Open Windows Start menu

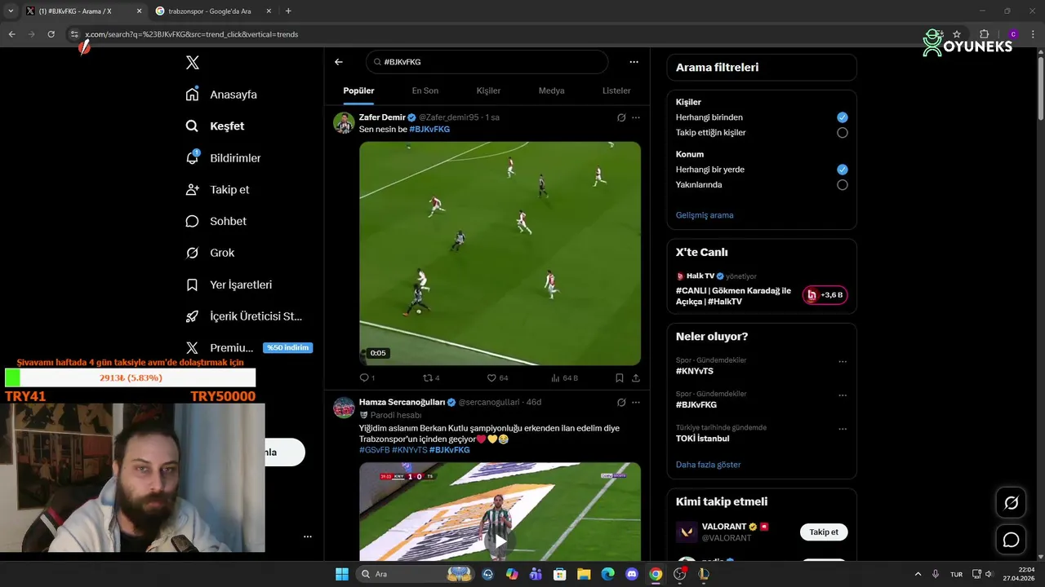click(x=341, y=574)
